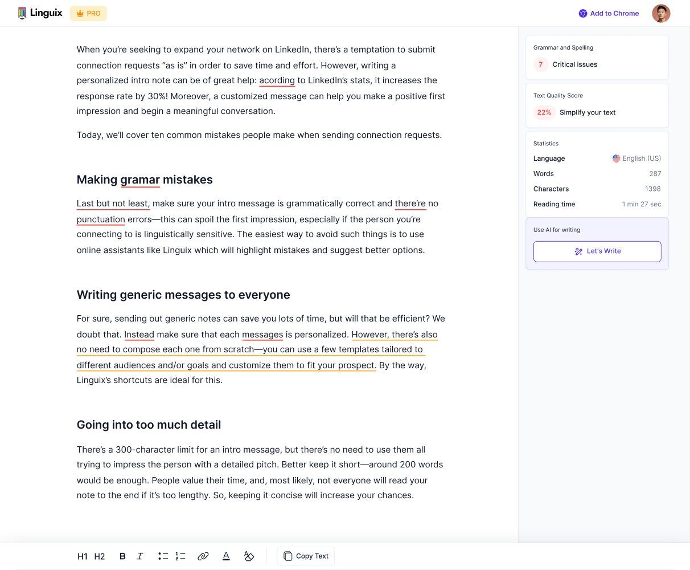Toggle Heading 1 formatting
This screenshot has height=570, width=690.
83,556
